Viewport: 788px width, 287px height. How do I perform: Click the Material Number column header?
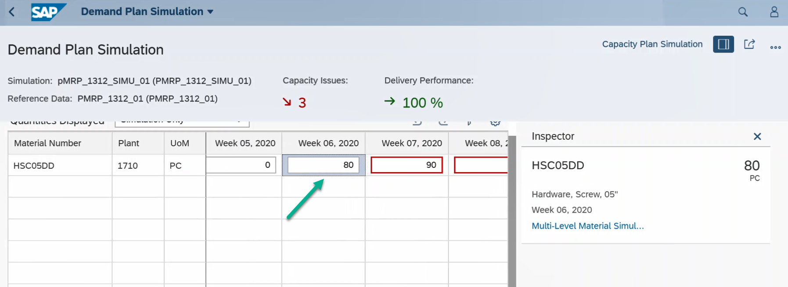point(47,143)
